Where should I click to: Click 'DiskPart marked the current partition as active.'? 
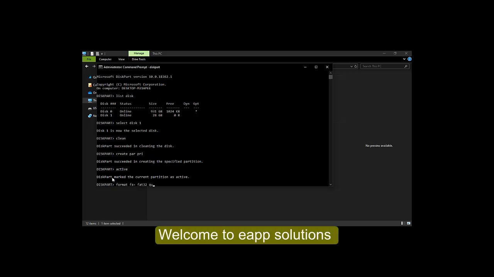coord(143,177)
